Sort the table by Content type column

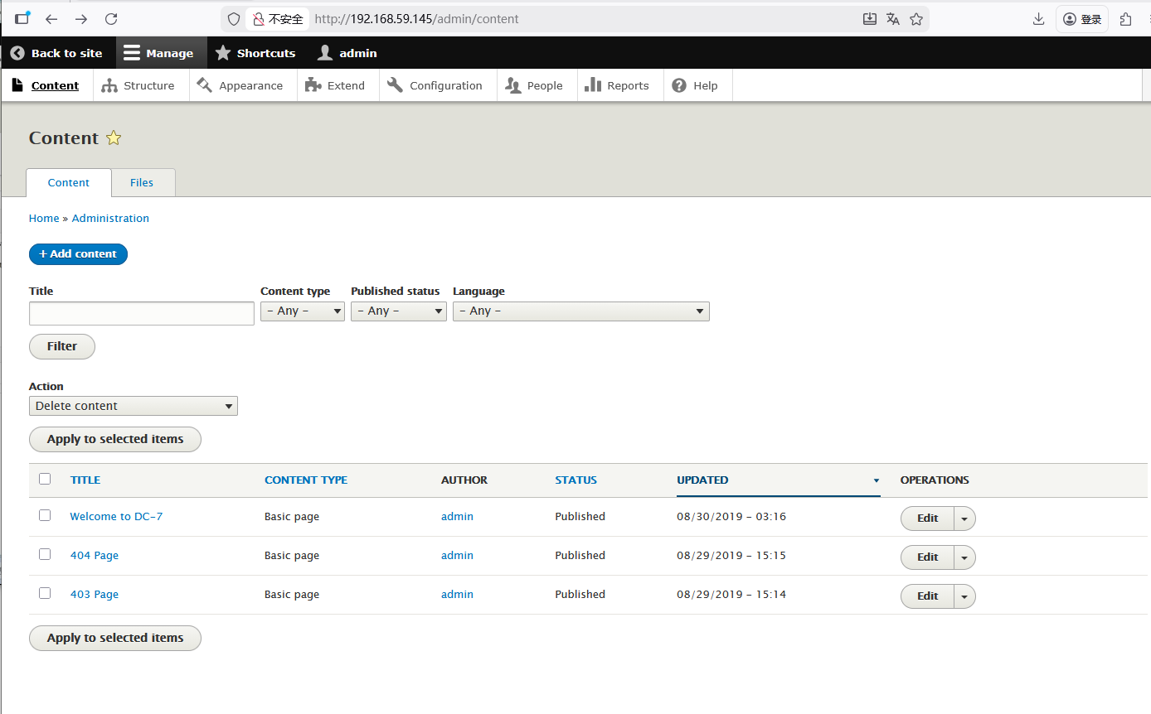click(x=306, y=480)
